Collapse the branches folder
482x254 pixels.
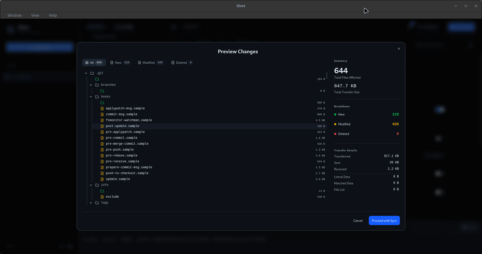[x=91, y=85]
